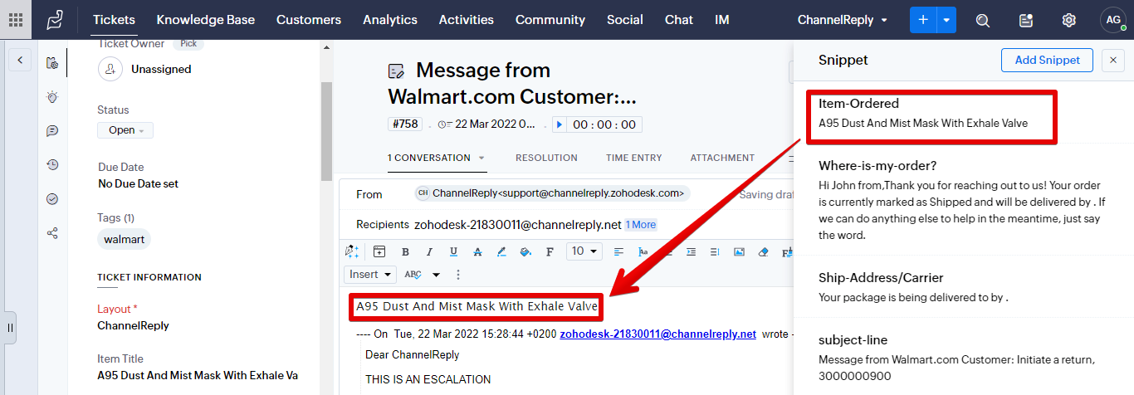This screenshot has width=1134, height=395.
Task: Open the font family F icon
Action: click(x=550, y=251)
